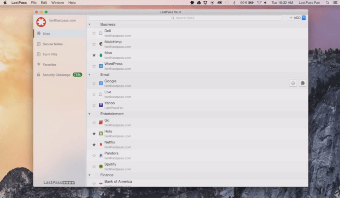Click the Spotify site icon
Screen dimensions: 340x198
tap(101, 166)
